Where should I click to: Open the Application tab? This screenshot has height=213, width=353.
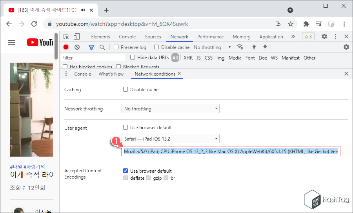click(271, 37)
